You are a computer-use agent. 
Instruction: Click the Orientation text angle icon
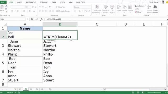pos(50,7)
